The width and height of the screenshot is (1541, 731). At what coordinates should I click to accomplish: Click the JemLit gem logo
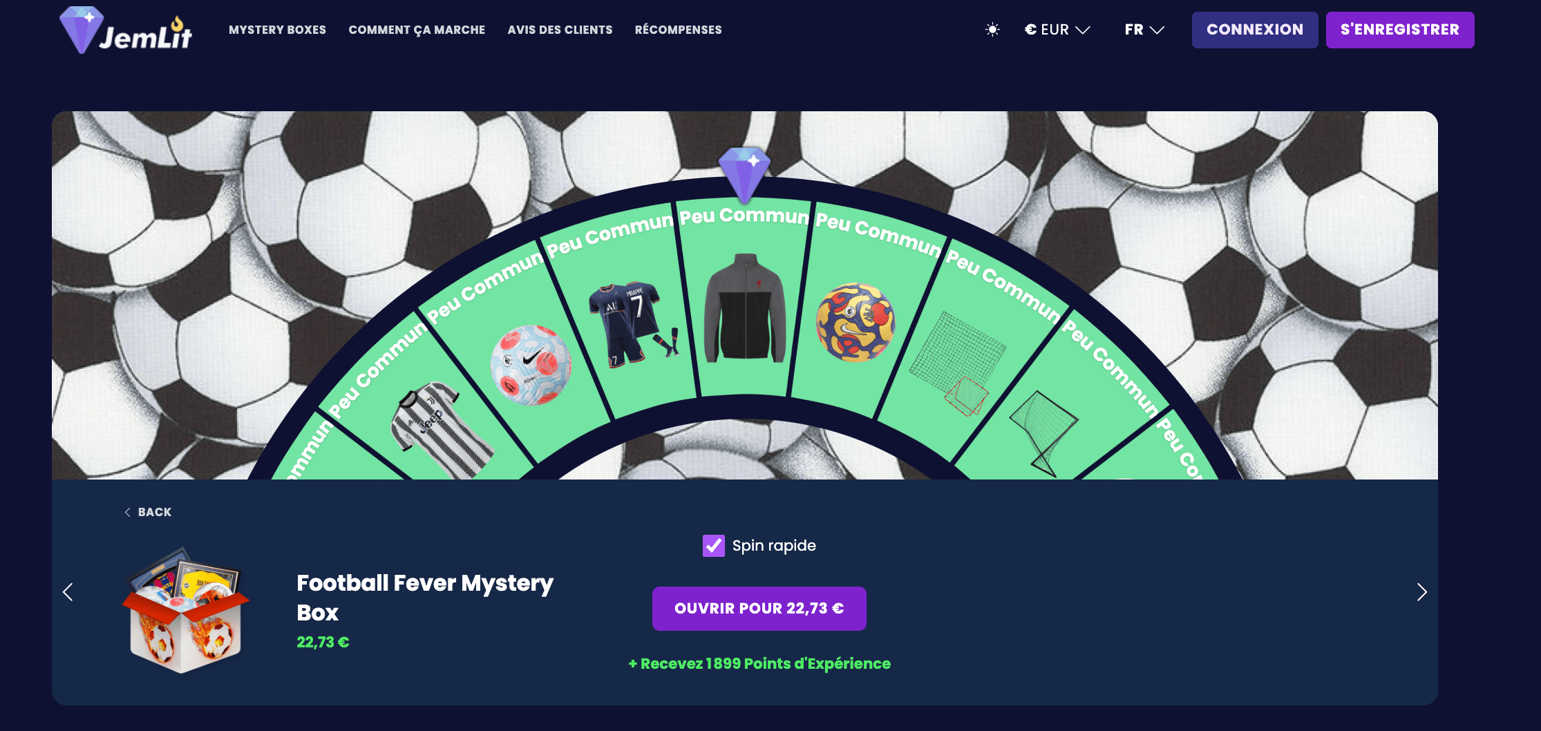pyautogui.click(x=126, y=30)
